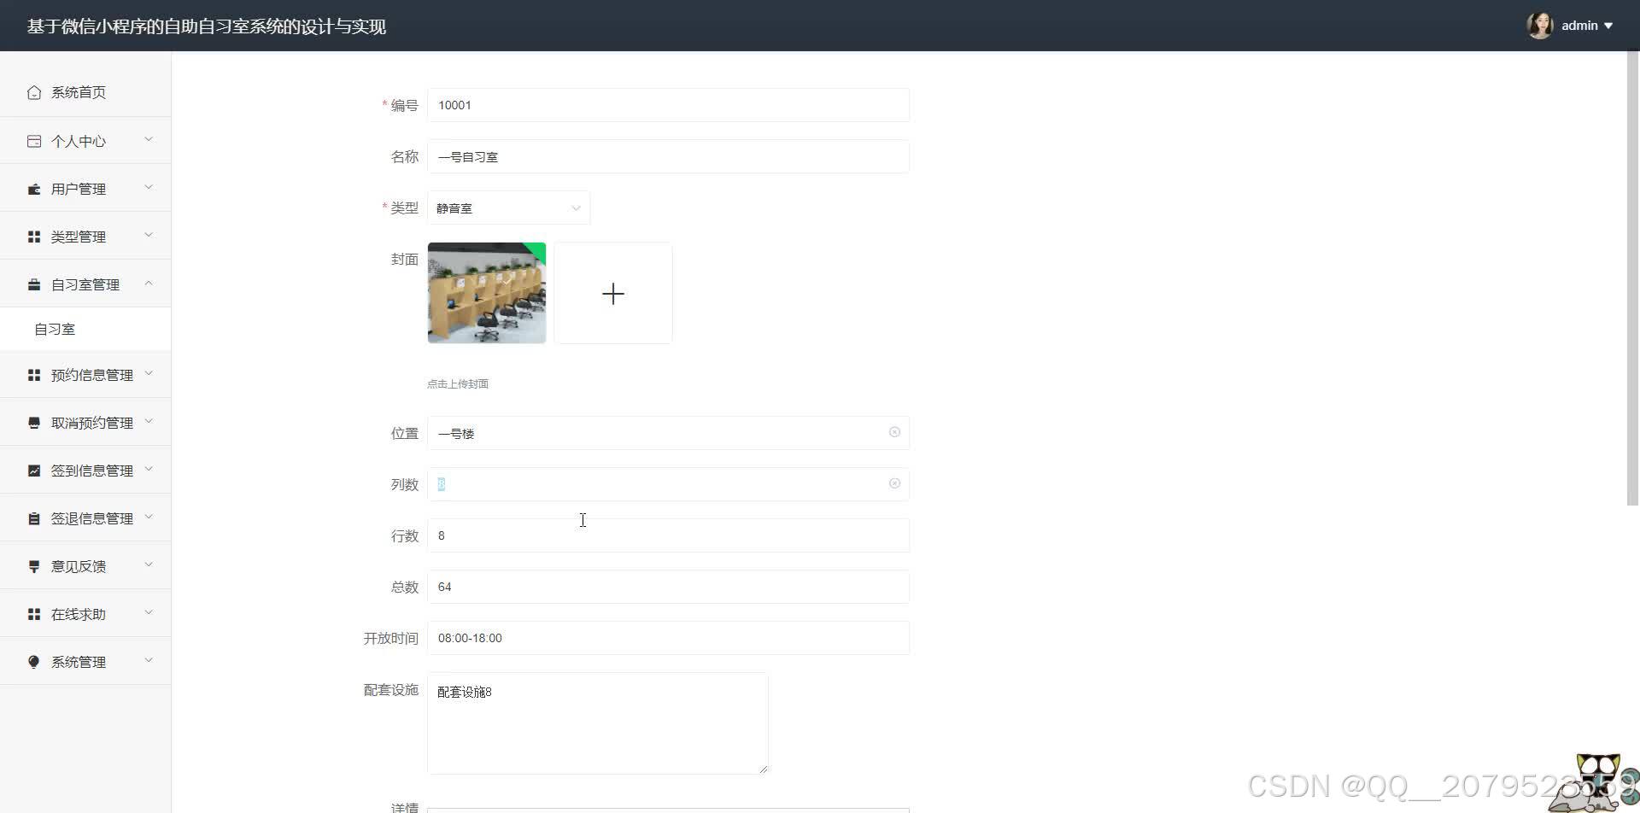Click the chart icon beside 签到信息管理
Image resolution: width=1640 pixels, height=813 pixels.
pyautogui.click(x=34, y=471)
